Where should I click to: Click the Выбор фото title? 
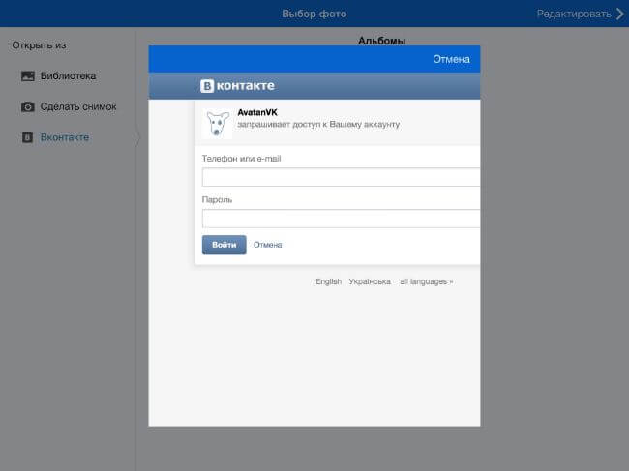click(x=314, y=15)
